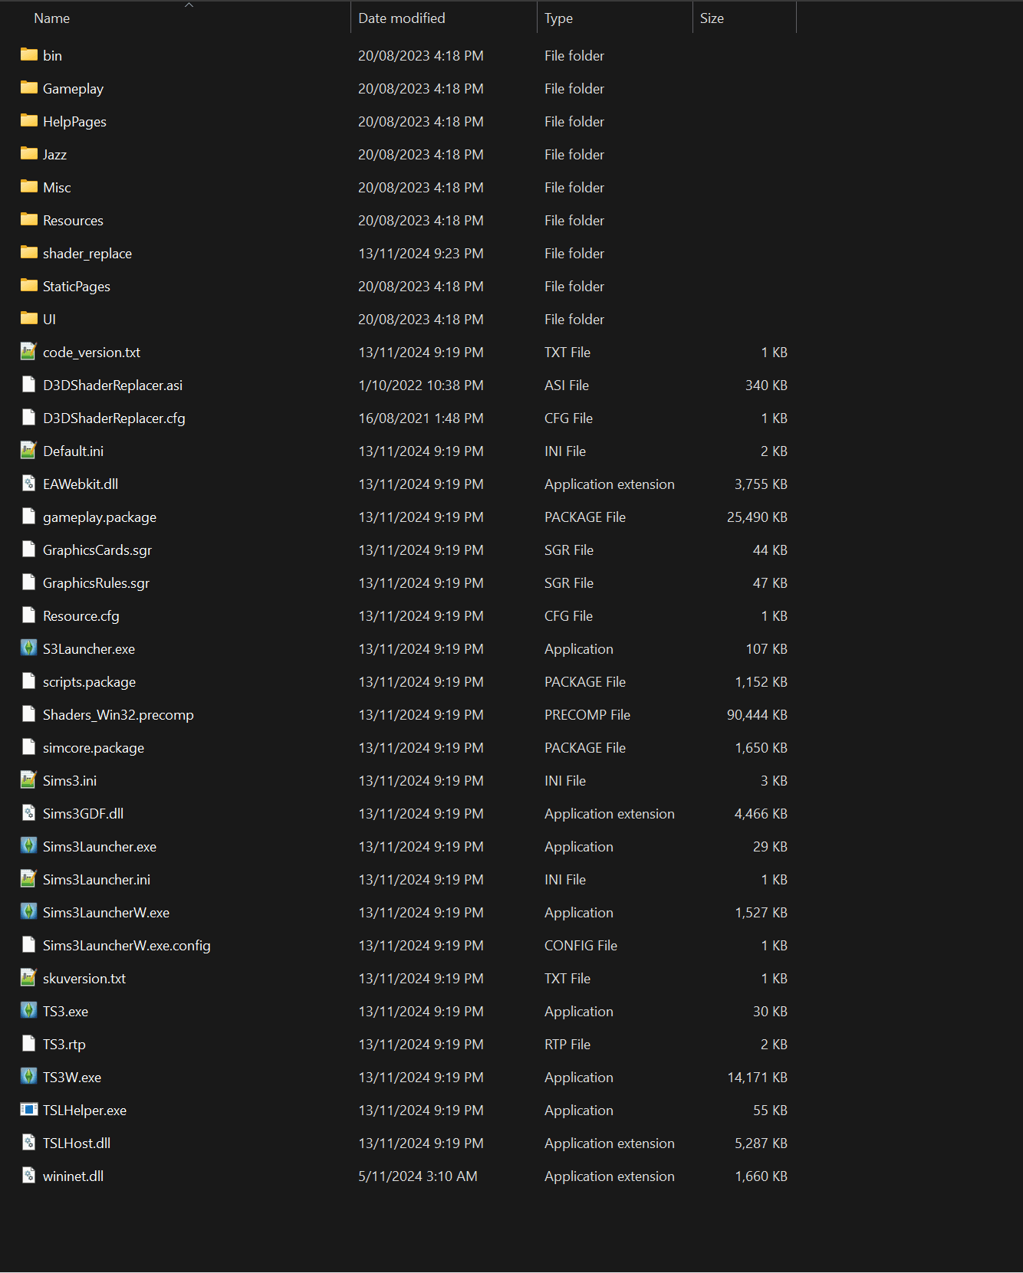Click the Sims3.ini file icon

click(29, 780)
